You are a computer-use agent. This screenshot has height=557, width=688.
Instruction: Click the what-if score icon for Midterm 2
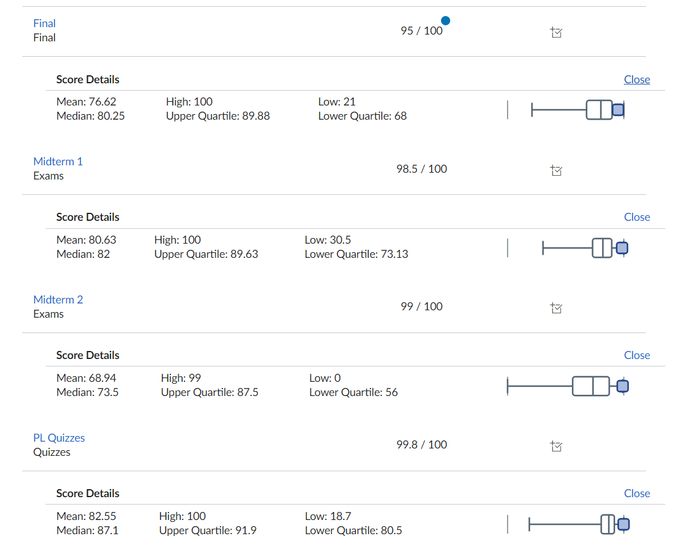tap(556, 308)
